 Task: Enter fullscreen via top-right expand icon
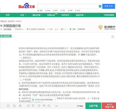point(113,37)
